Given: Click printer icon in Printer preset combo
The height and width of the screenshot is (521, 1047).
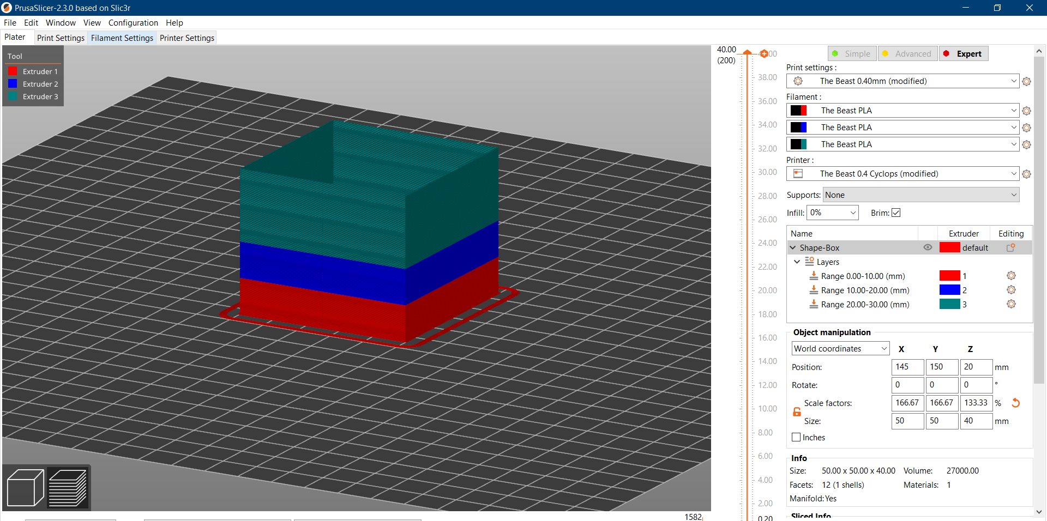Looking at the screenshot, I should pos(798,174).
